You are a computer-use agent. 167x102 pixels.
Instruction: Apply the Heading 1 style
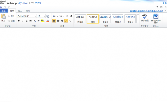click(105, 19)
